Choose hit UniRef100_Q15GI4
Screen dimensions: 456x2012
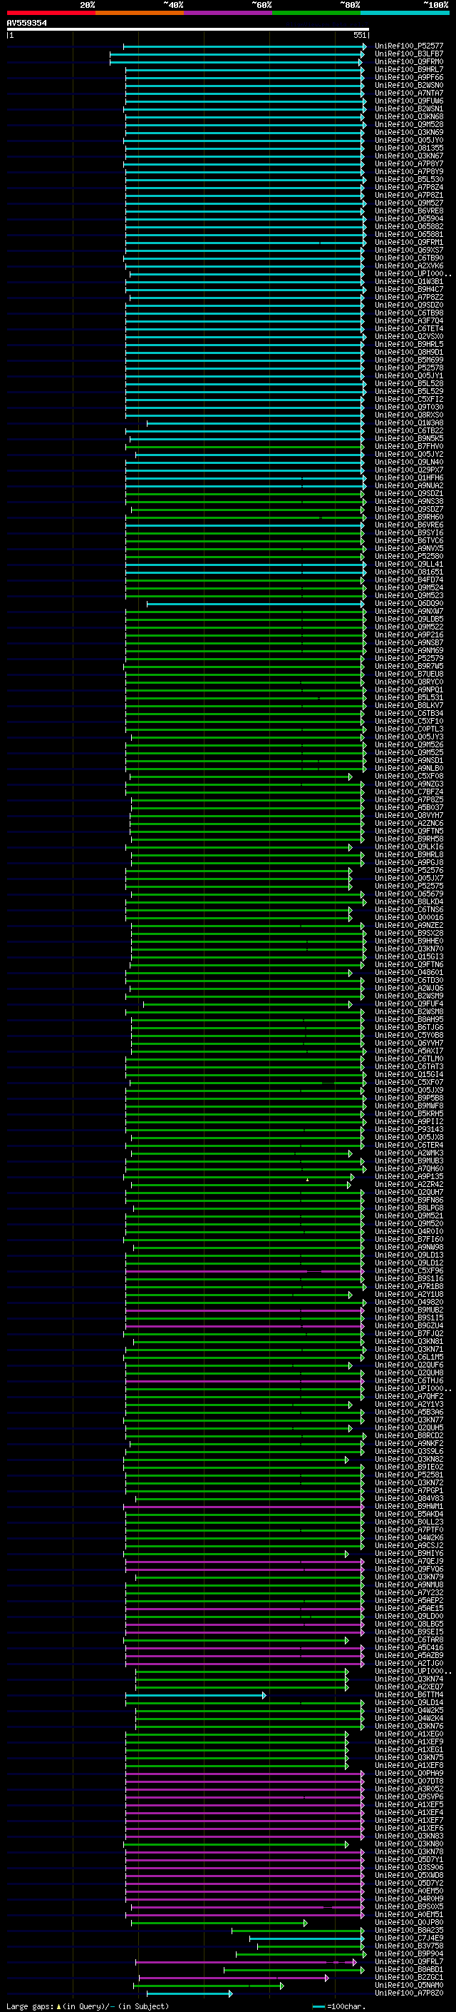pyautogui.click(x=409, y=1075)
